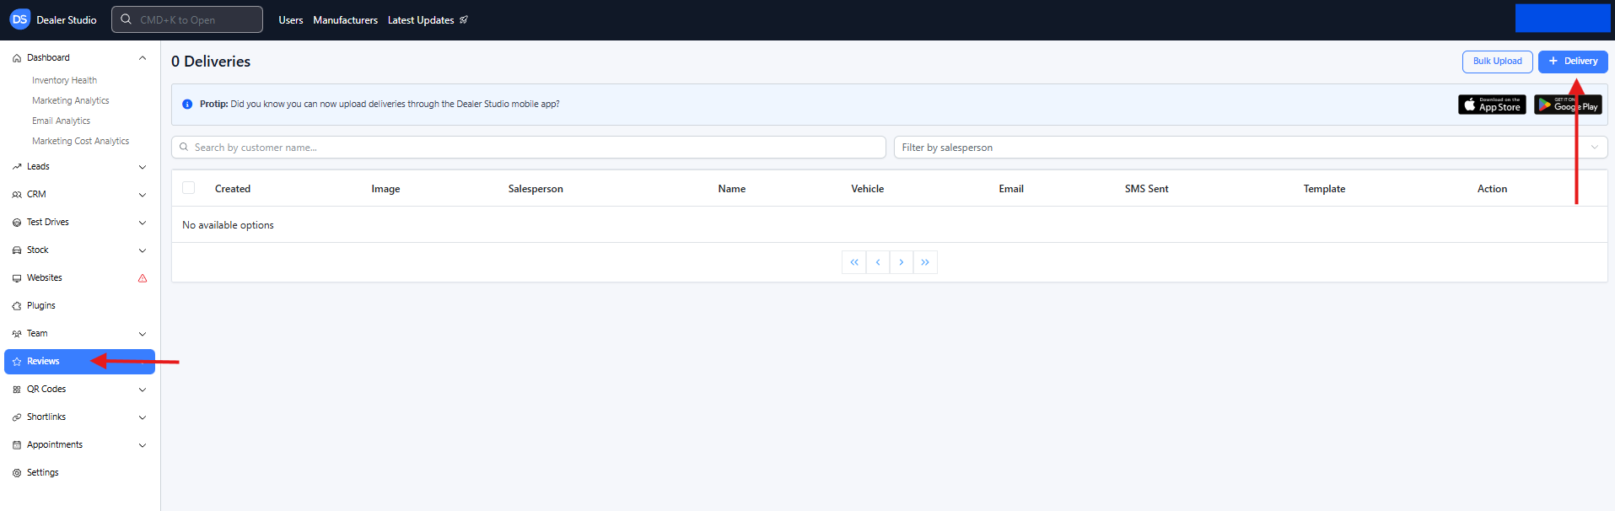
Task: Click the Name column header
Action: point(732,189)
